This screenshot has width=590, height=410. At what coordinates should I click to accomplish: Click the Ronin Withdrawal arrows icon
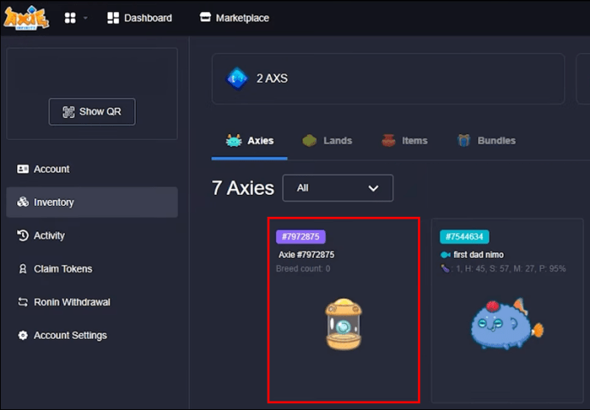tap(22, 302)
